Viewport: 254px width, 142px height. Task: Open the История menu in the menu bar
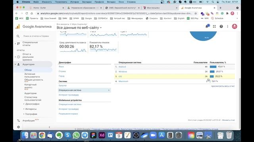click(x=75, y=2)
